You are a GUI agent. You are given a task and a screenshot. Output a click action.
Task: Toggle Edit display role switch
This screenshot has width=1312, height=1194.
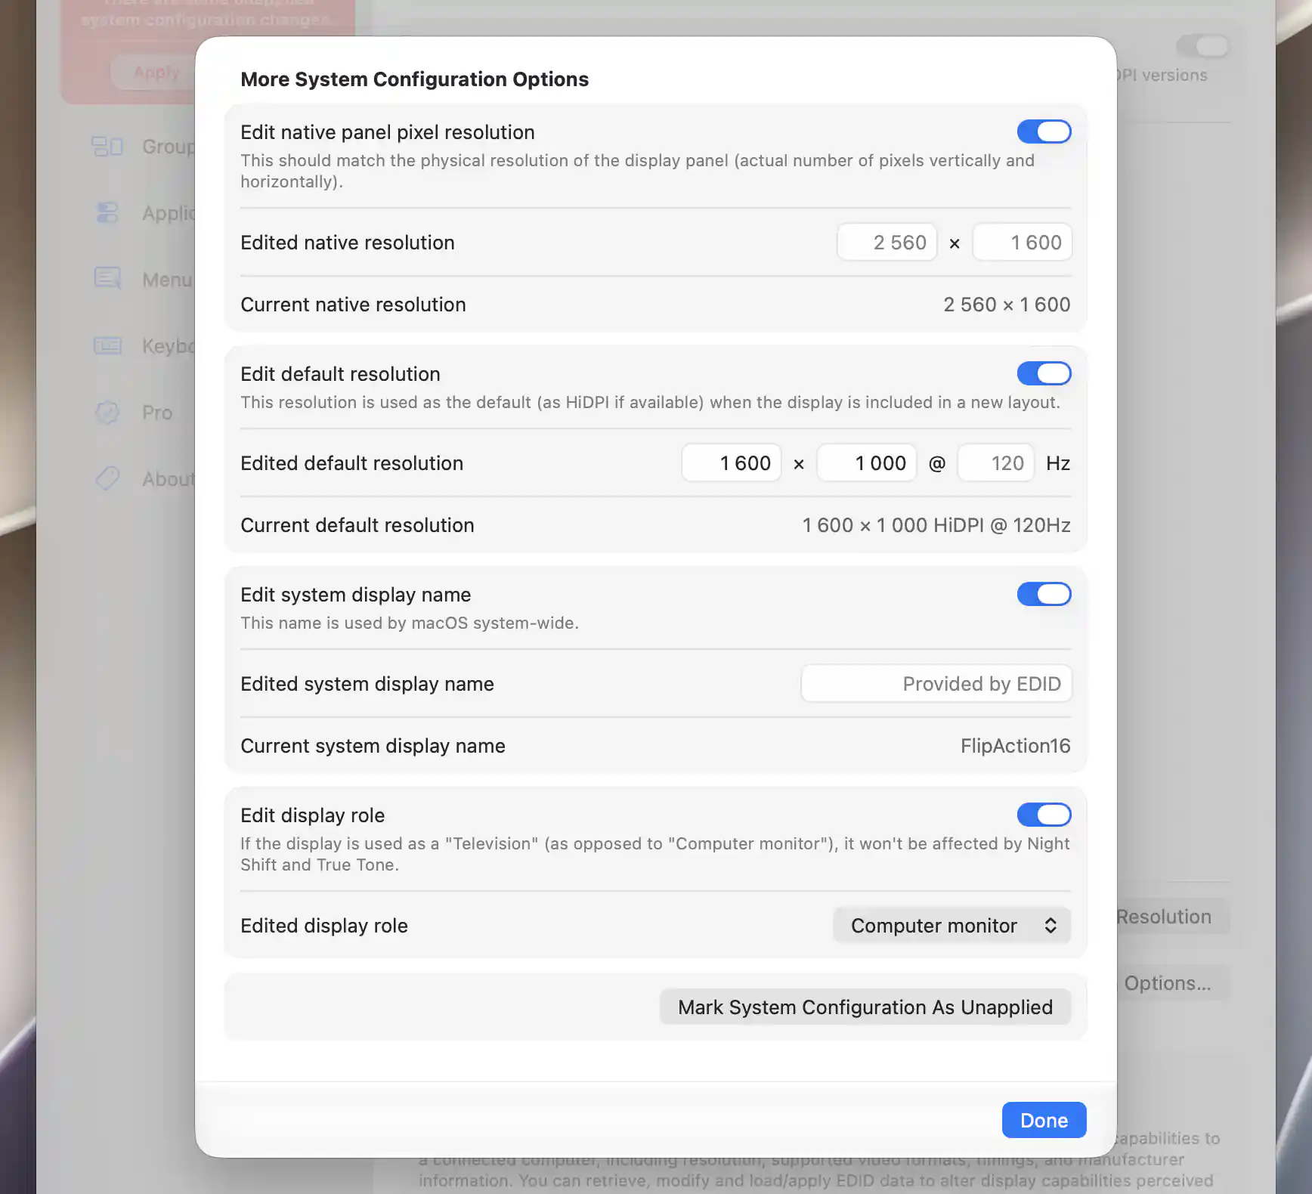(x=1044, y=815)
